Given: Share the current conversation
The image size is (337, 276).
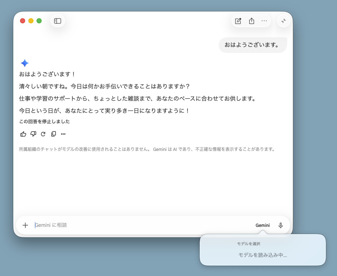Looking at the screenshot, I should pyautogui.click(x=251, y=21).
